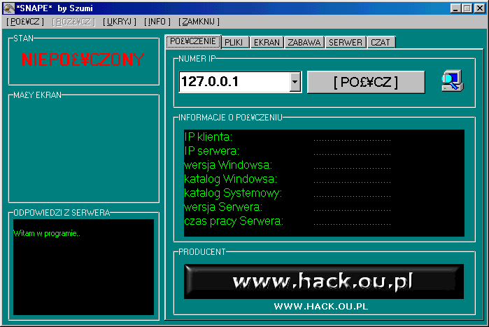Switch to the CZAT tab
Screen dimensions: 489x327
tap(381, 43)
